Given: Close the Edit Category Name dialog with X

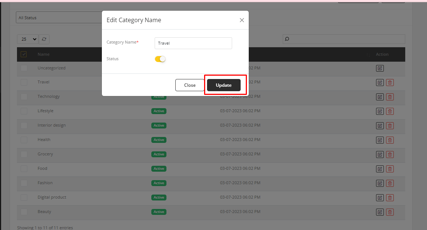Looking at the screenshot, I should tap(242, 20).
